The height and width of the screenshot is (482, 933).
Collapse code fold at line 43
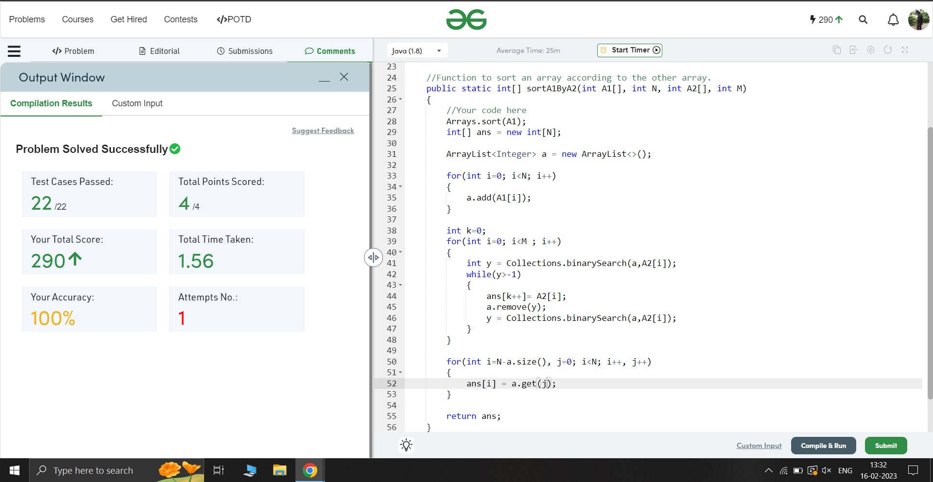pyautogui.click(x=400, y=285)
